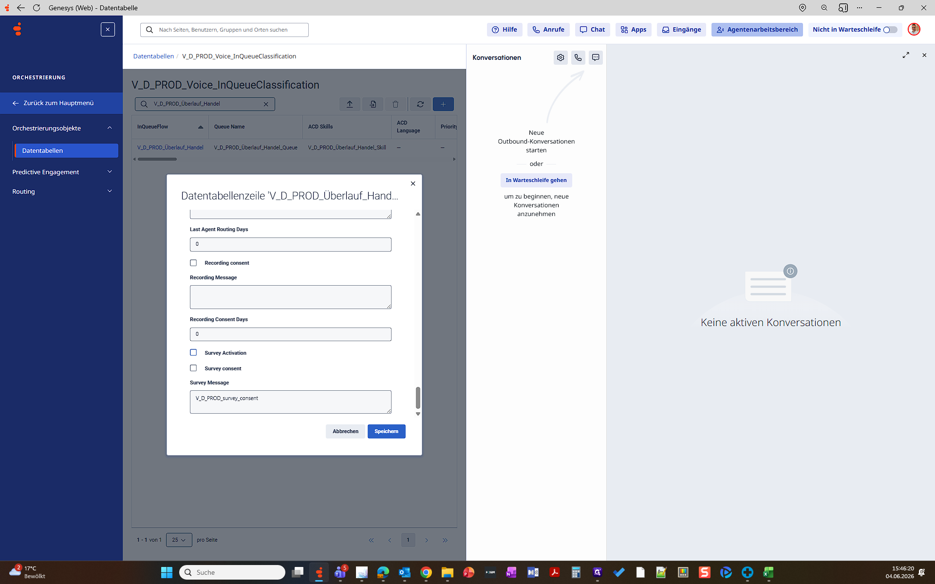Open File Explorer from taskbar

[x=448, y=572]
